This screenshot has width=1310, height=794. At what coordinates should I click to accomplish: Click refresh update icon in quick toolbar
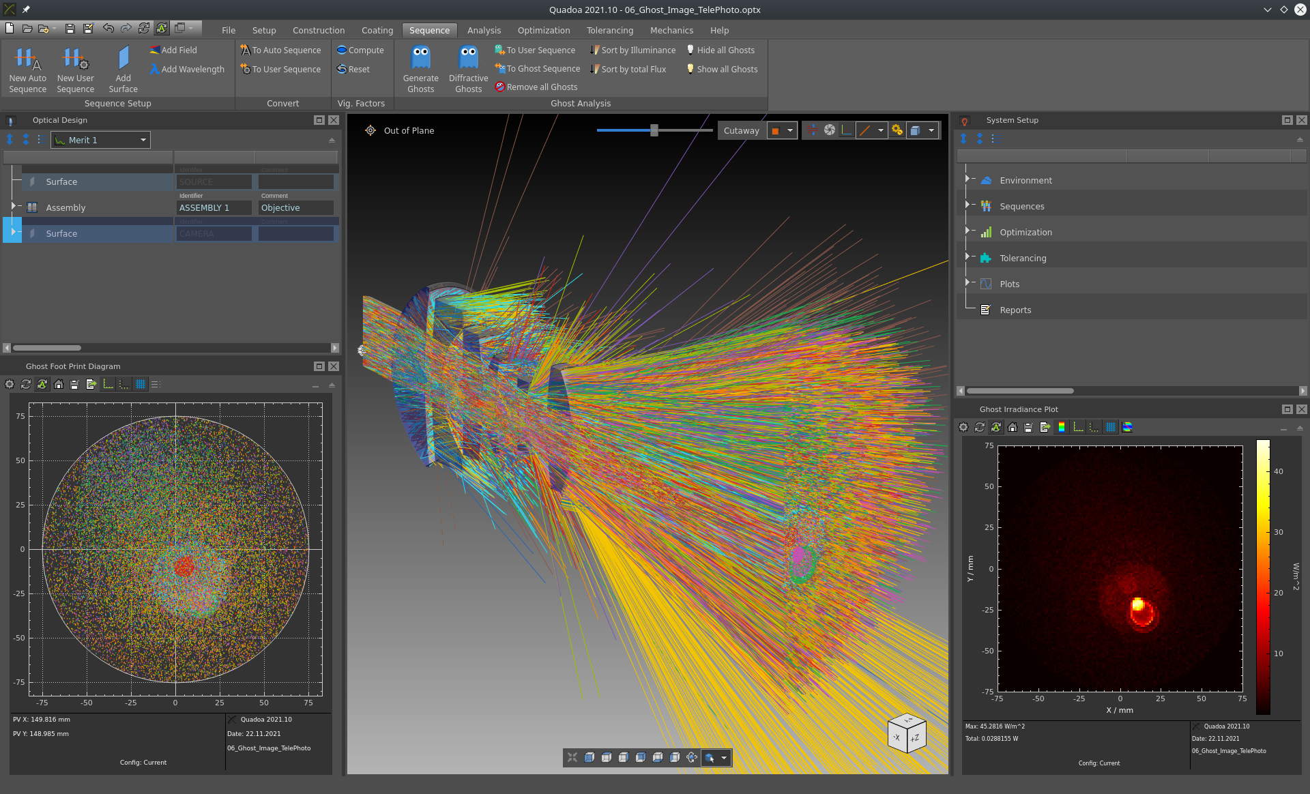click(x=143, y=28)
